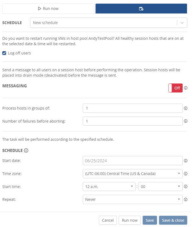This screenshot has width=193, height=227.
Task: Click the Start date input field
Action: coord(132,161)
